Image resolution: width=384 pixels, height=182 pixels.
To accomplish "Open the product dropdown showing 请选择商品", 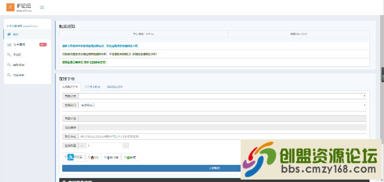I will click(x=222, y=105).
